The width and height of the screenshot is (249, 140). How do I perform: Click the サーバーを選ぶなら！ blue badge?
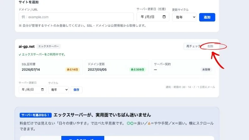(35, 115)
